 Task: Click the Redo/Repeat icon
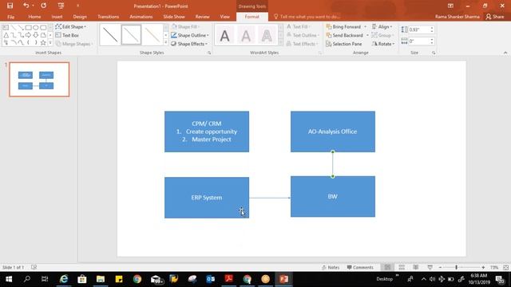tap(43, 6)
